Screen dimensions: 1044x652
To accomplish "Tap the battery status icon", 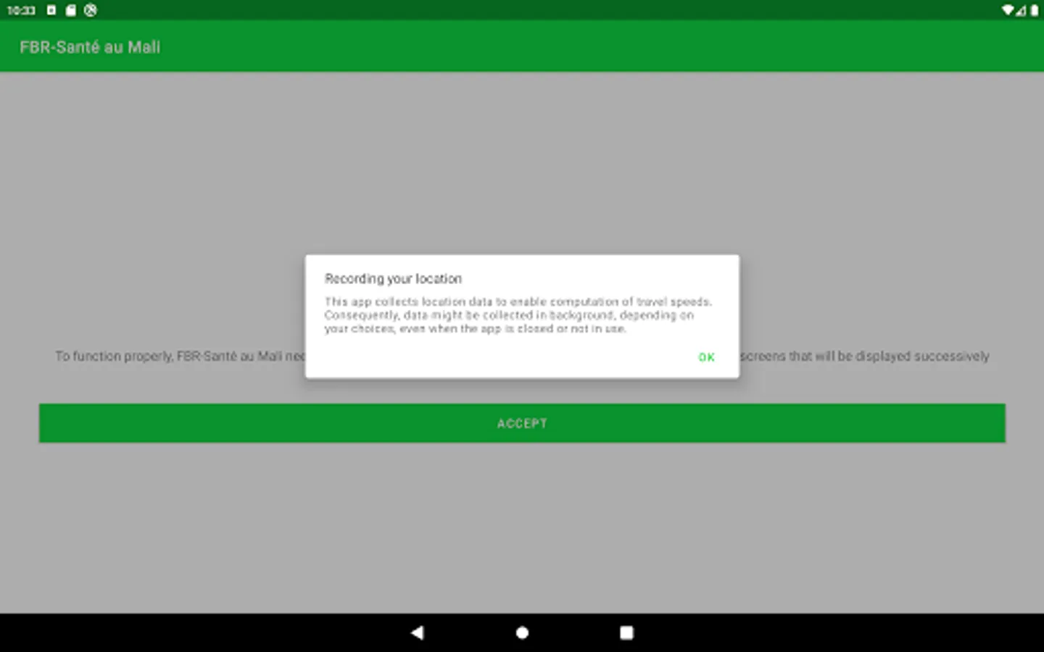I will pos(1035,10).
